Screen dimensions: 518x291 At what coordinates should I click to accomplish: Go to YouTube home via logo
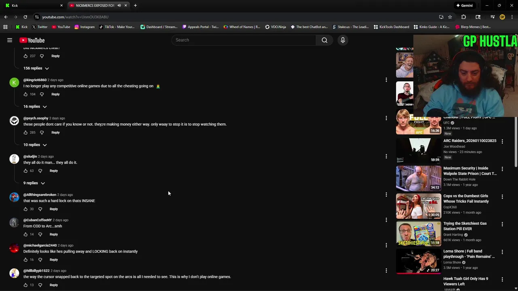[x=32, y=40]
